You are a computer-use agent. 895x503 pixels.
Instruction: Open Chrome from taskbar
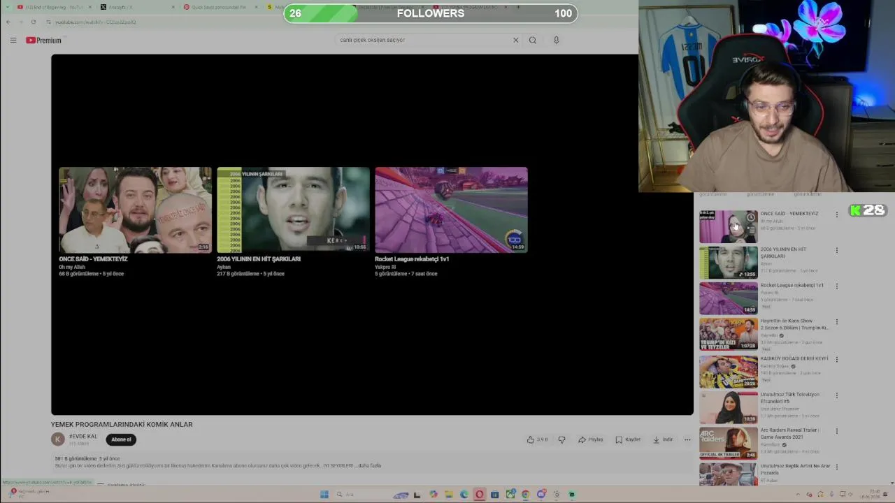(525, 495)
